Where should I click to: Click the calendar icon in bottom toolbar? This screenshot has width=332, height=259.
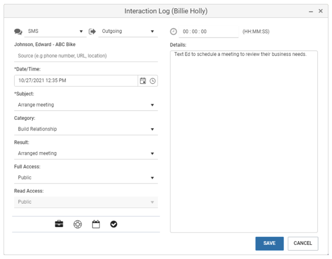pos(96,224)
